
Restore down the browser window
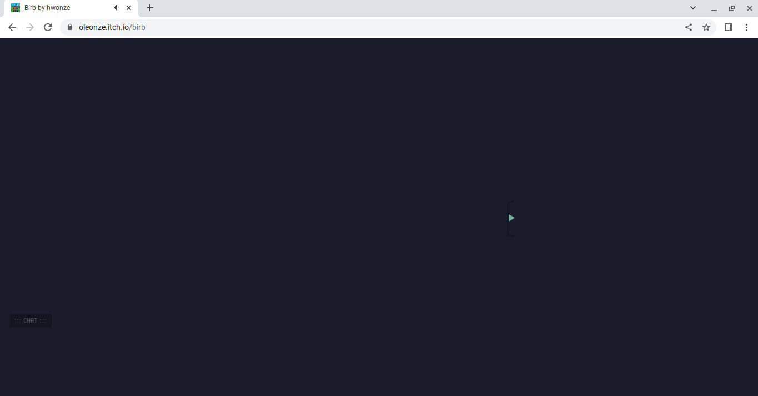coord(732,8)
